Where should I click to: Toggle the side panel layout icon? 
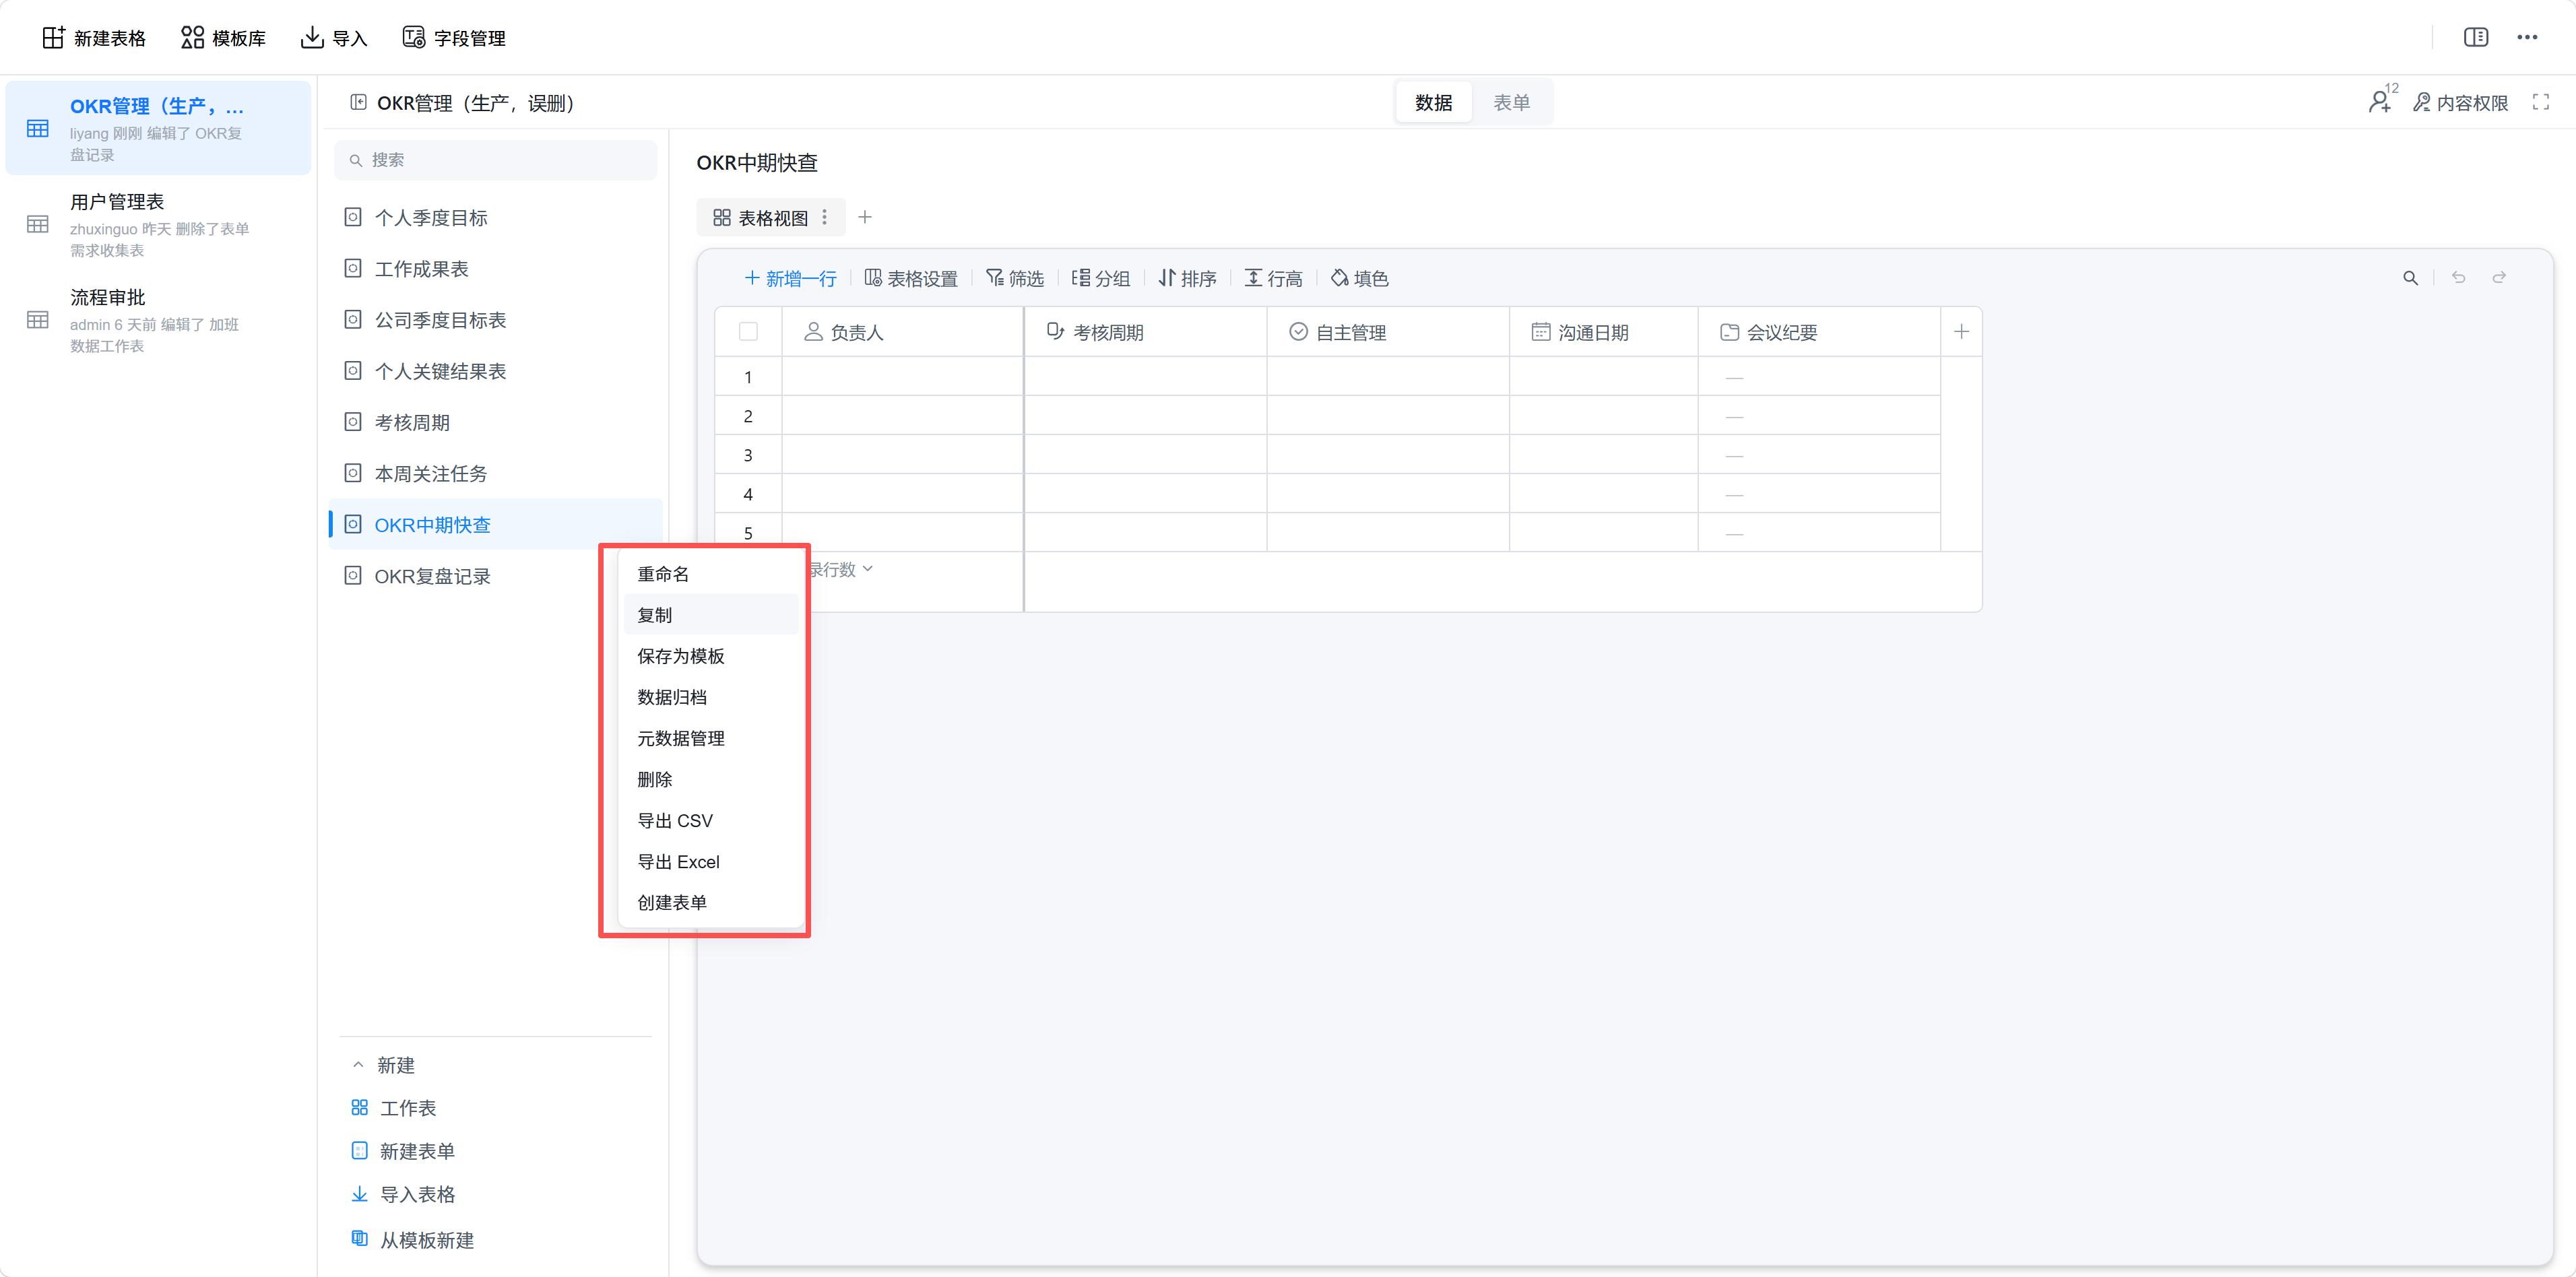pyautogui.click(x=2475, y=37)
